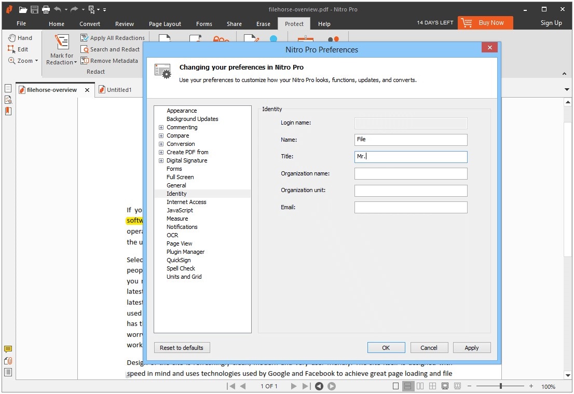Open the Output panel icon at sidebar bottom
This screenshot has width=574, height=394.
(8, 372)
